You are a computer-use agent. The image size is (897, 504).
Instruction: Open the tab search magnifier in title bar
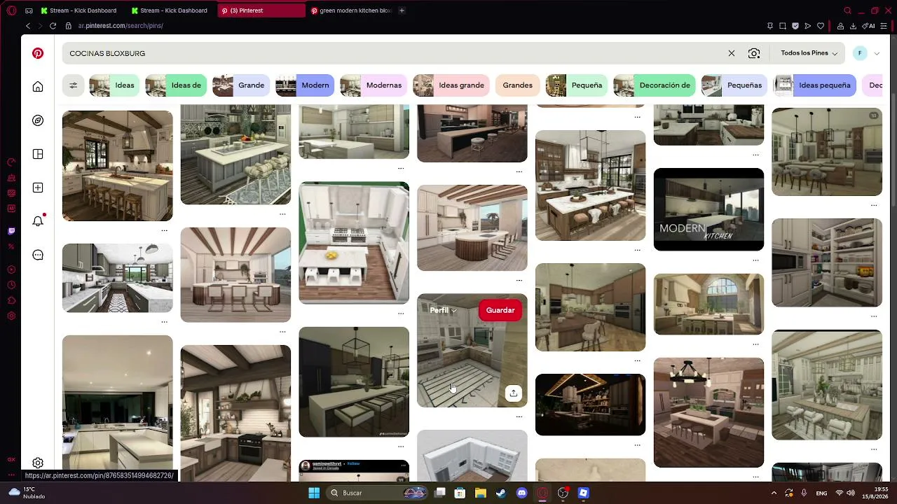pos(847,10)
